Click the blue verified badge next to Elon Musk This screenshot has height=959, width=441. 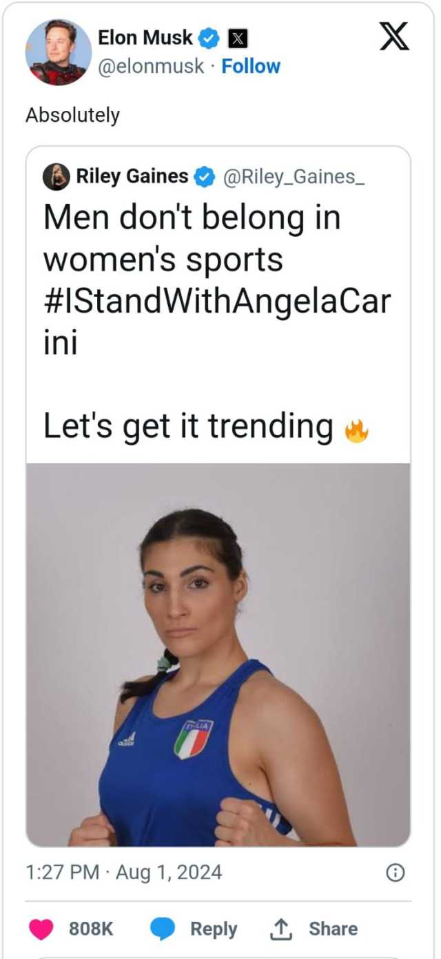pyautogui.click(x=209, y=39)
